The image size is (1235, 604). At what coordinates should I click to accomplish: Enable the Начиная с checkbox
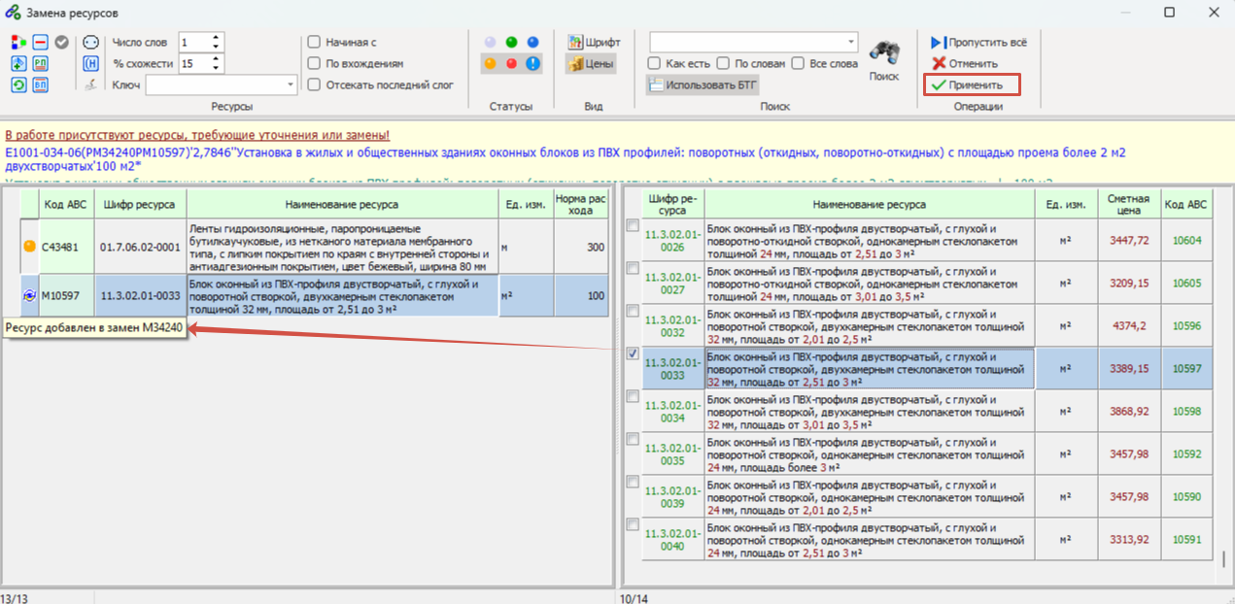[314, 42]
